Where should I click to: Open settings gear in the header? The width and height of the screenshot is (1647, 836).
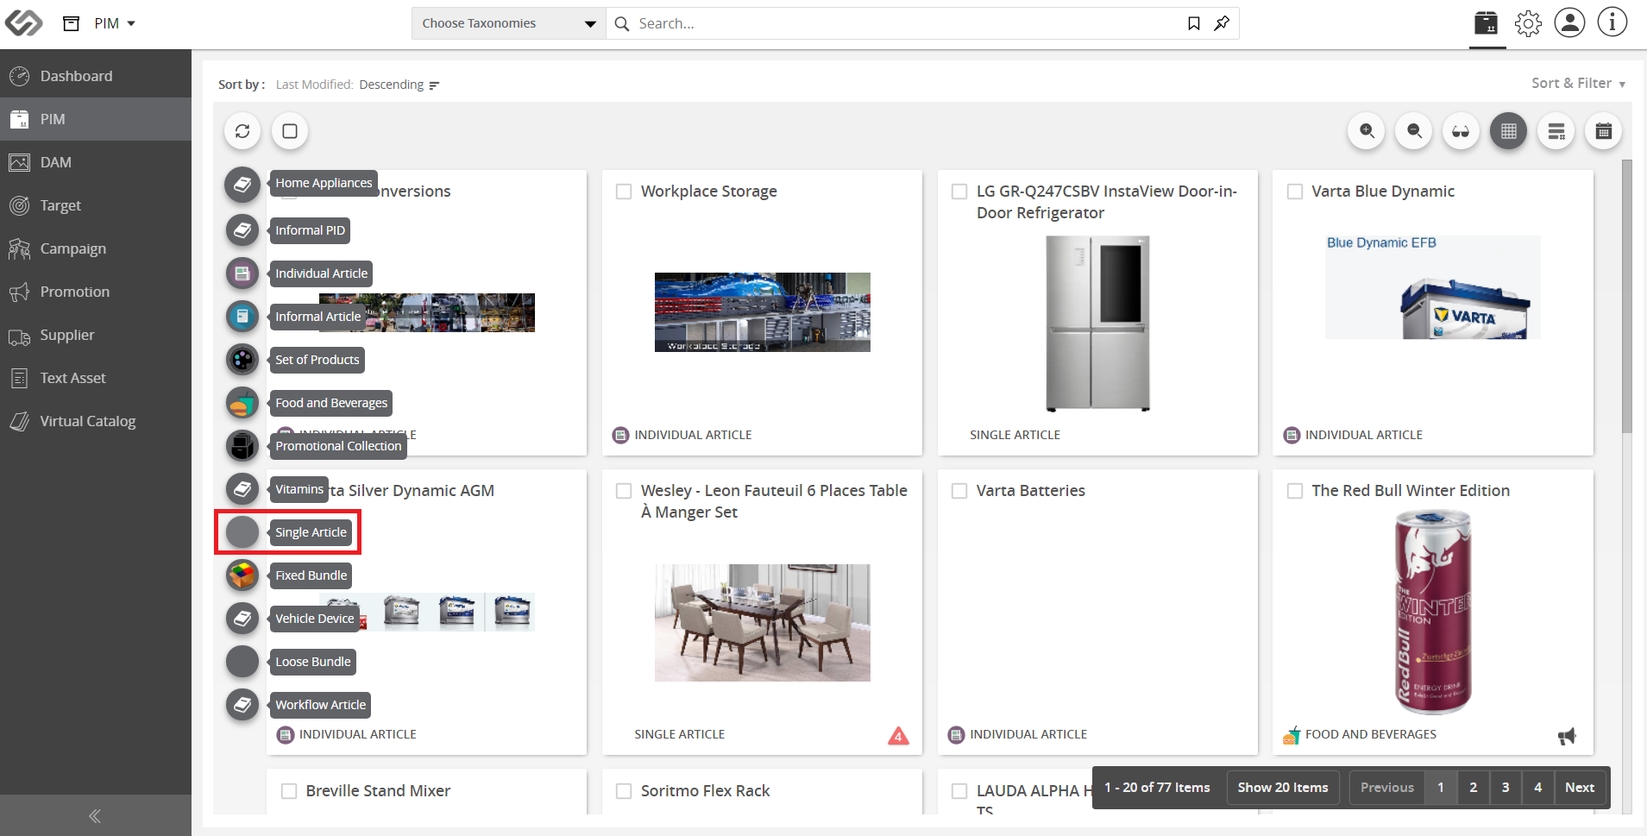1528,23
